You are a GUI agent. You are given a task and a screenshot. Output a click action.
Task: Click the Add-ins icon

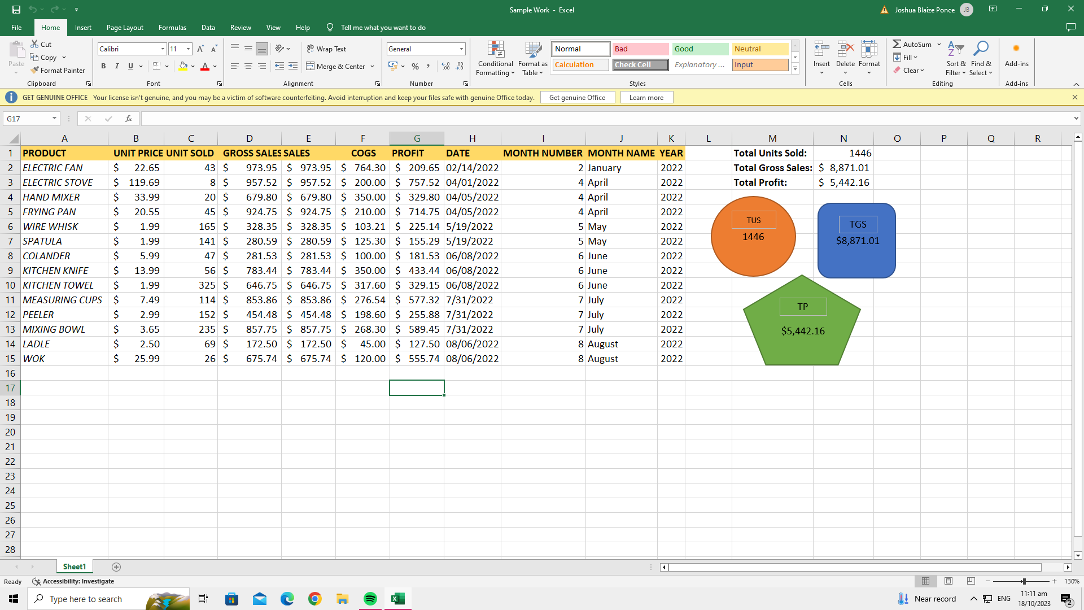(1016, 49)
